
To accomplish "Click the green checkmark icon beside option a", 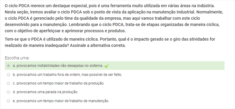I will pos(106,66).
